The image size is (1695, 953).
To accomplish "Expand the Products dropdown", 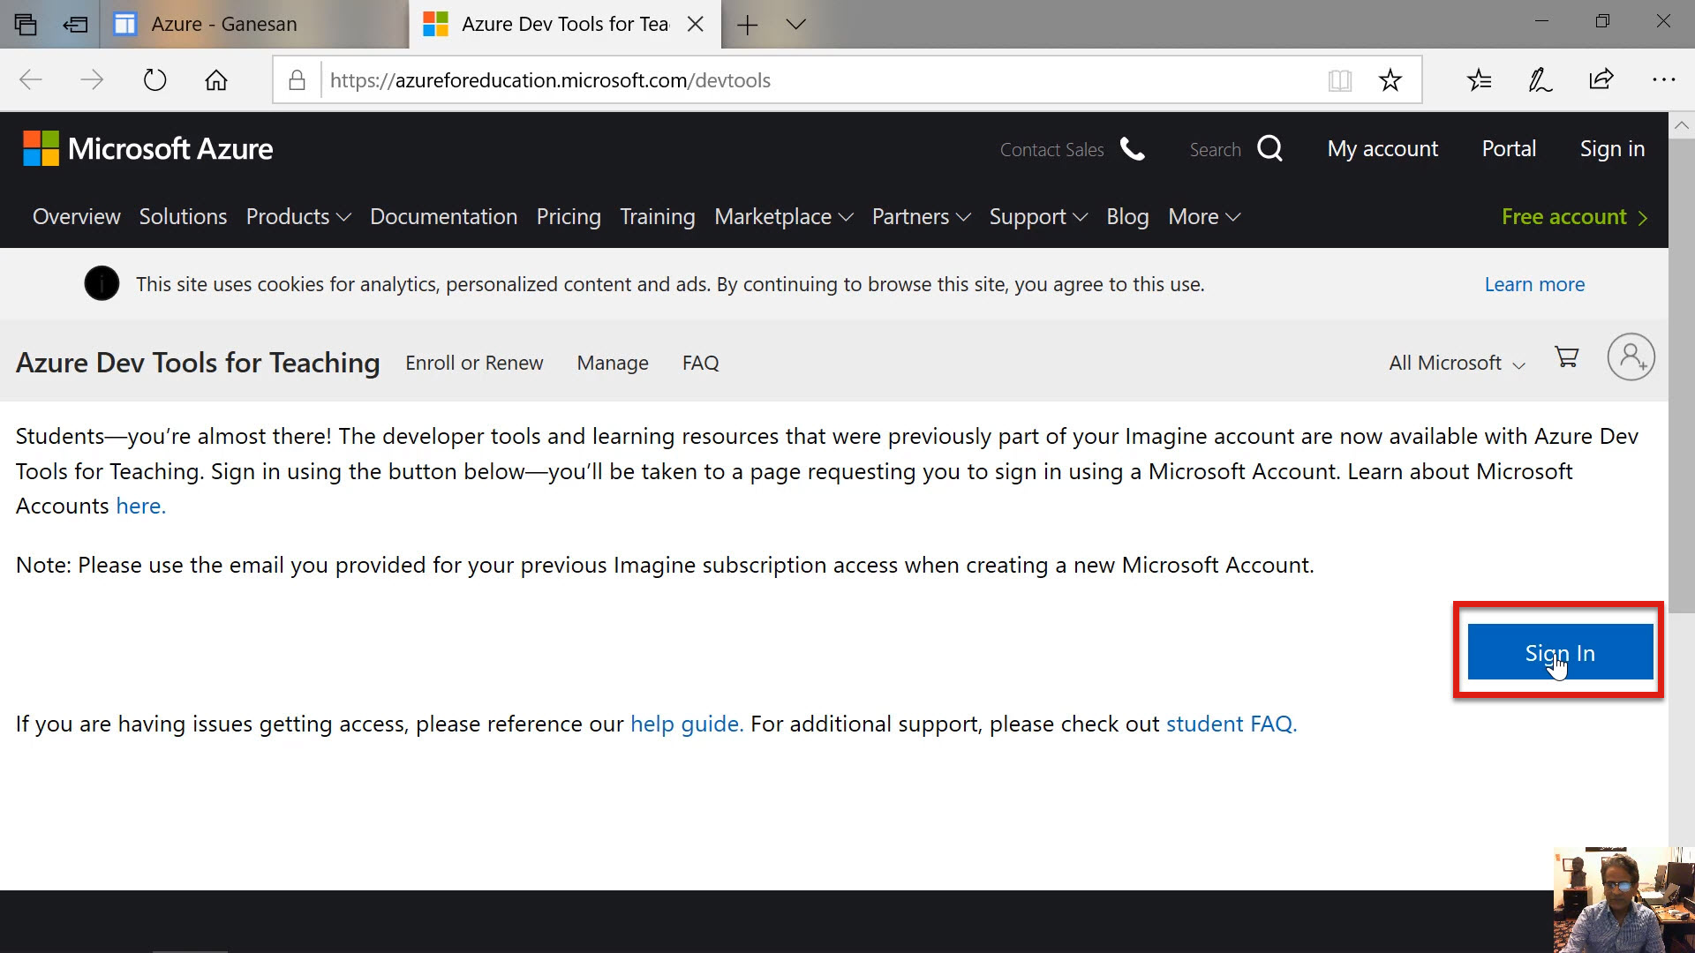I will (x=298, y=217).
